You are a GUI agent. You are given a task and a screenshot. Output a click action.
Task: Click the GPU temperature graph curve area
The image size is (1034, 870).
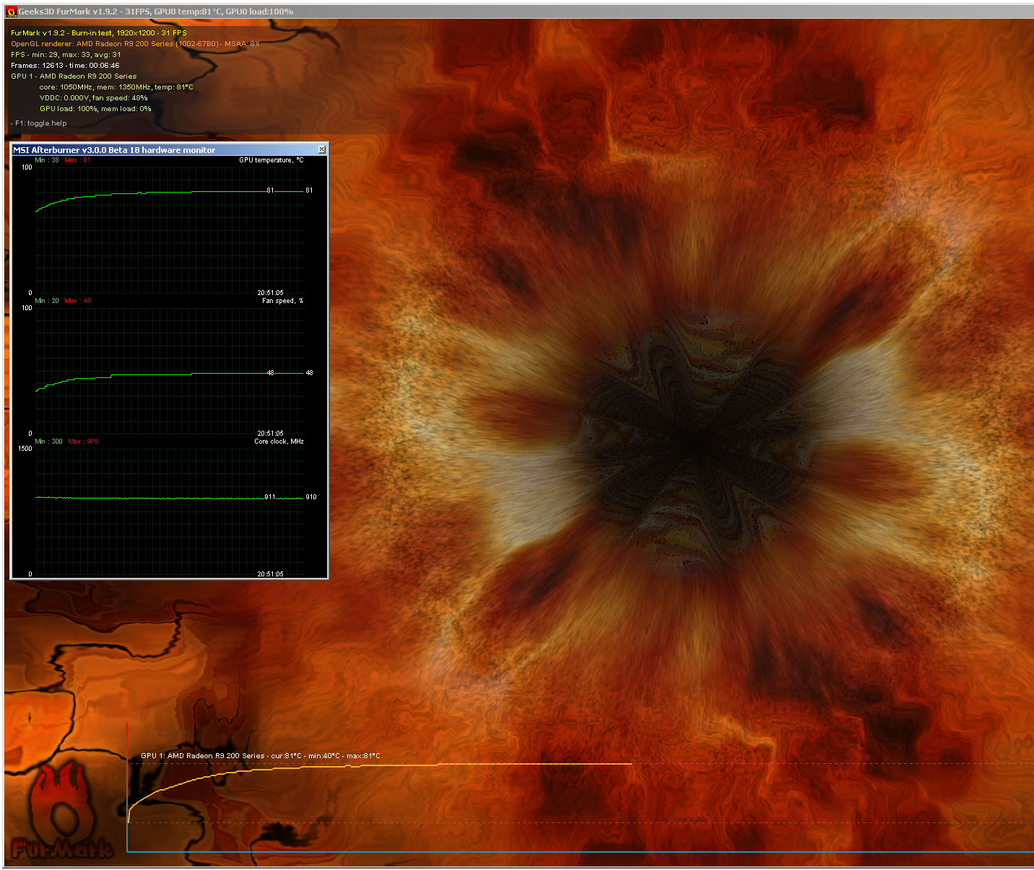[169, 229]
